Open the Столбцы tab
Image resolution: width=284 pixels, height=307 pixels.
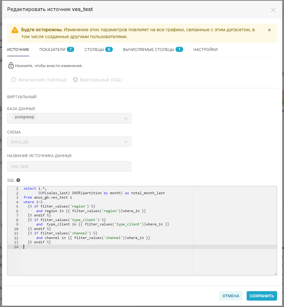(99, 50)
